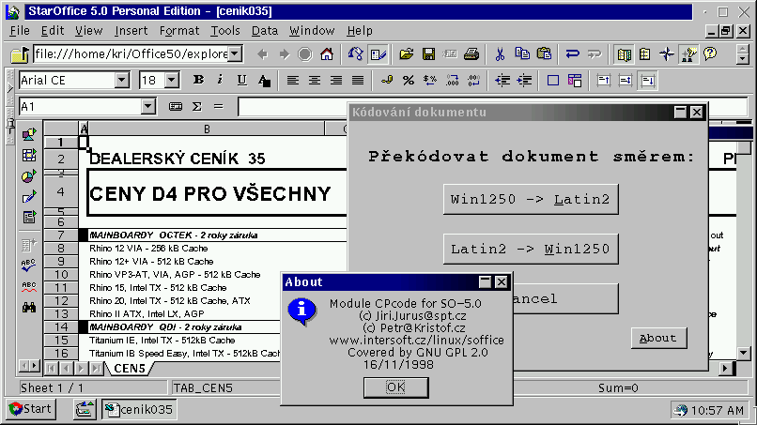
Task: Open the Help agent icon
Action: [710, 54]
